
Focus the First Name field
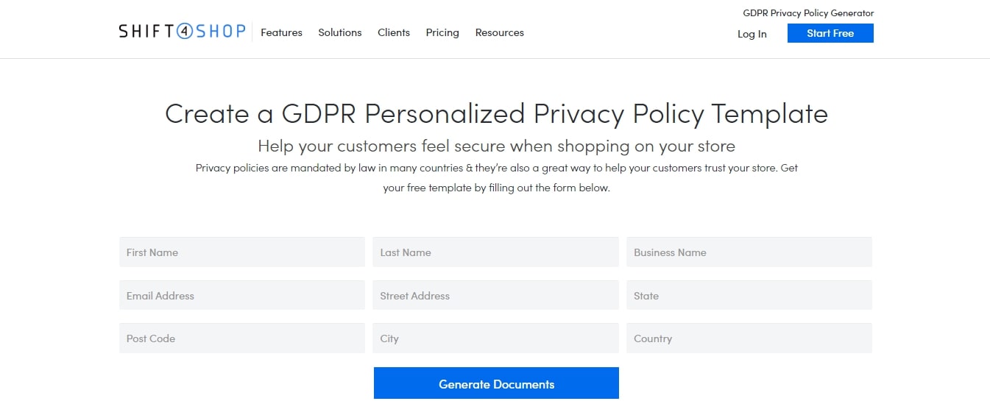click(x=241, y=252)
